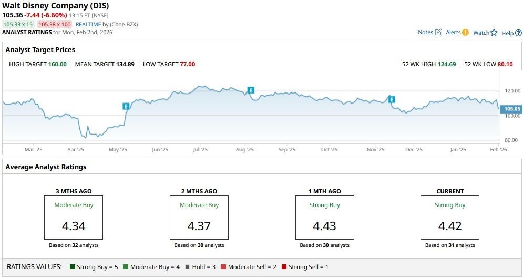Click the orange Alerts exclamation icon
Image resolution: width=523 pixels, height=278 pixels.
click(465, 33)
